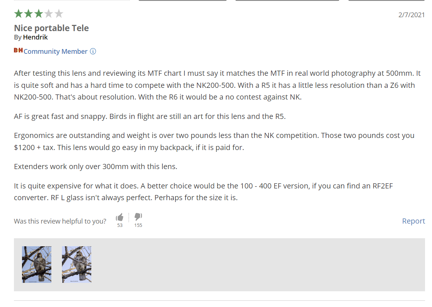Screen dimensions: 432x307
Task: Click the third green rating star
Action: click(39, 14)
